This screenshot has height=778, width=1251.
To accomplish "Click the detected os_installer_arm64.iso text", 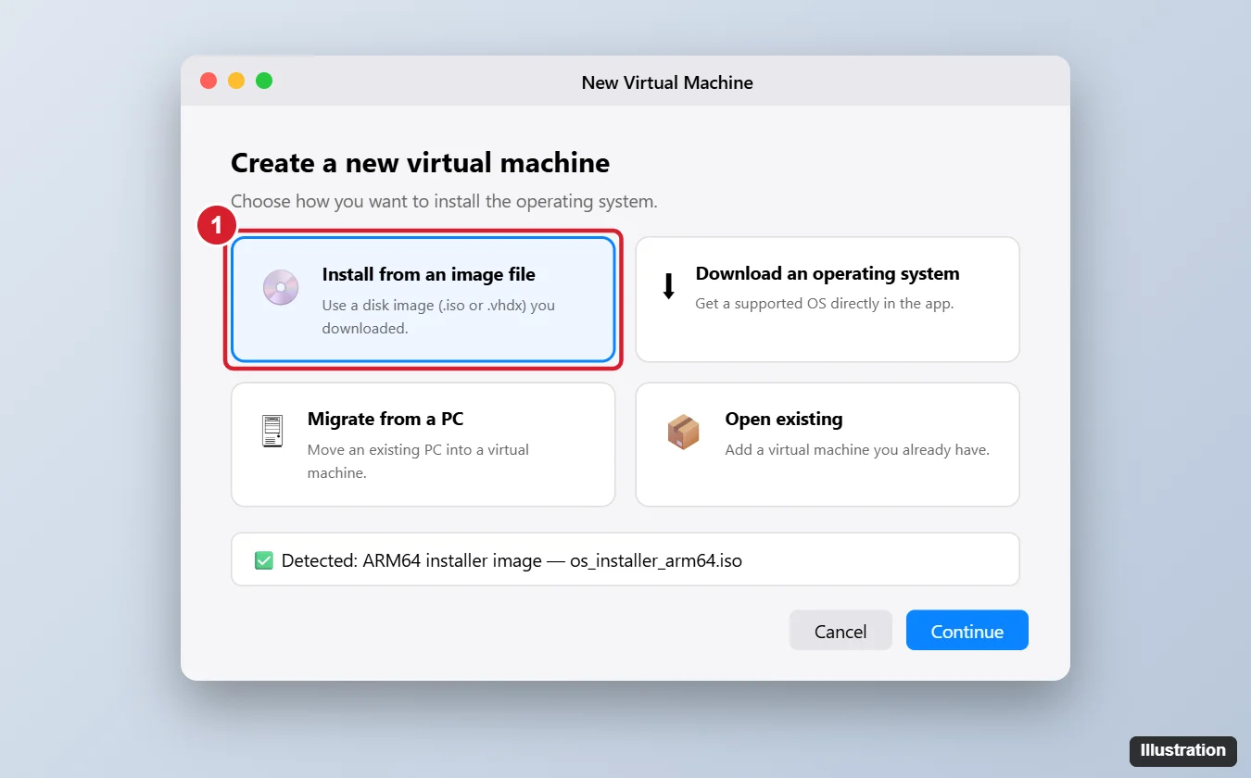I will 656,561.
